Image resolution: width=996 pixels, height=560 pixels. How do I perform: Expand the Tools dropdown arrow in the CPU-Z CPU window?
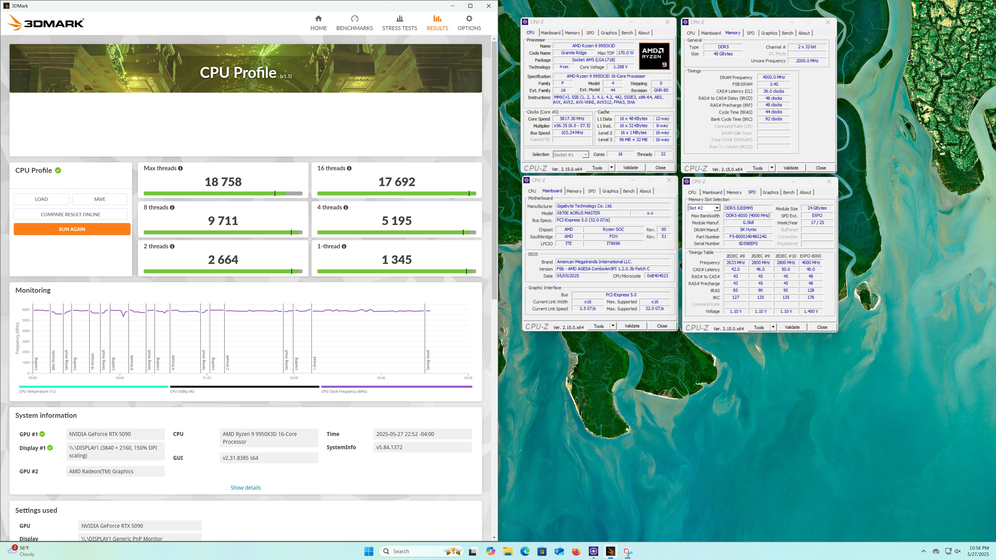(611, 168)
